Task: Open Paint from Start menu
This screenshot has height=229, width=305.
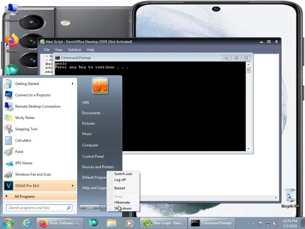Action: coord(40,152)
